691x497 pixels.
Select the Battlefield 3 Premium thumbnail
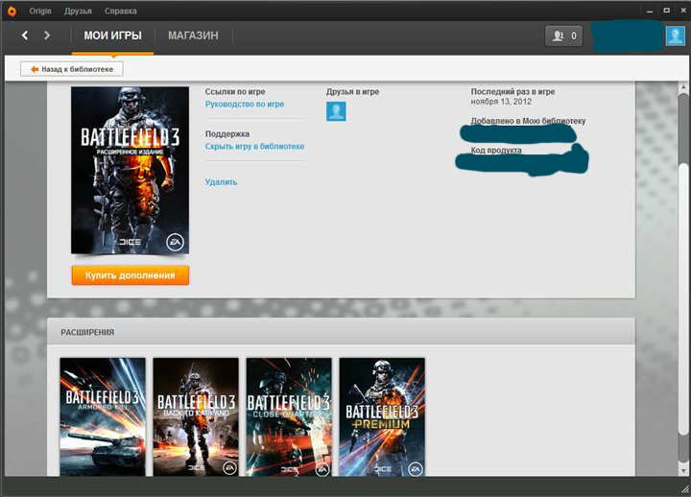(x=382, y=416)
